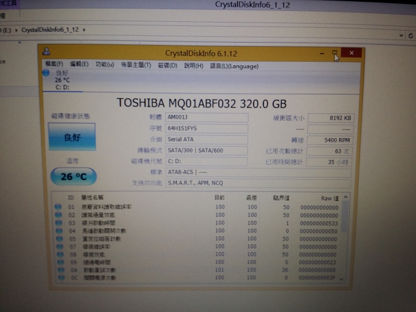The width and height of the screenshot is (416, 312).
Task: Click CrystalDiskInfo6_1_12 in Explorer address path
Action: tap(50, 29)
